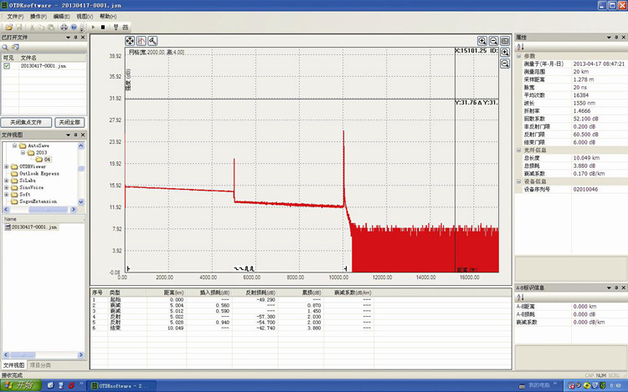
Task: Click the stop measurement square icon
Action: [102, 27]
